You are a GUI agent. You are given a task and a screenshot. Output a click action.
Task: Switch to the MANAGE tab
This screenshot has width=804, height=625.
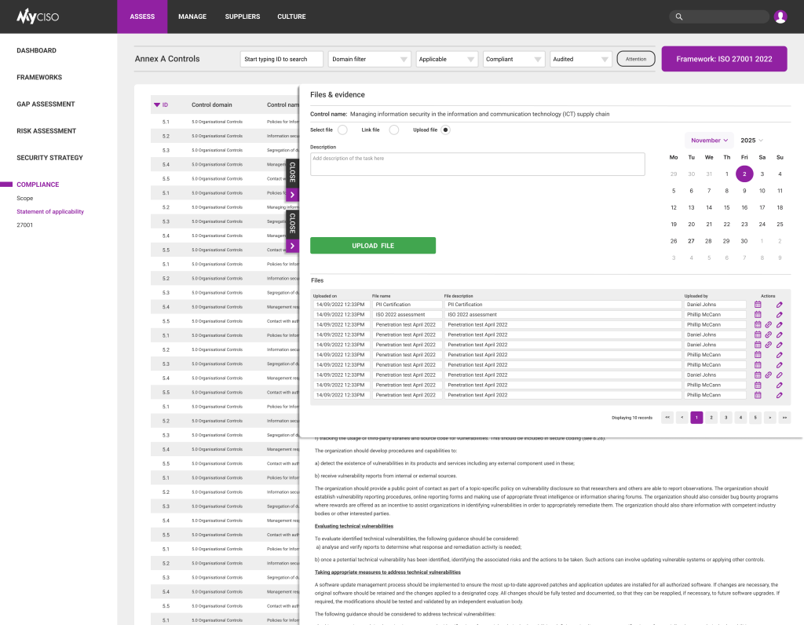click(192, 16)
